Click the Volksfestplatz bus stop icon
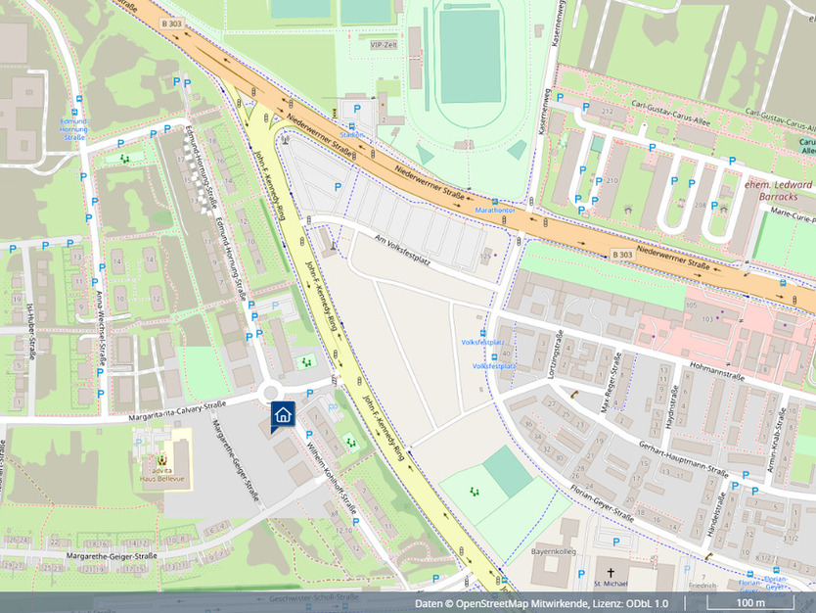816x613 pixels. (x=483, y=333)
